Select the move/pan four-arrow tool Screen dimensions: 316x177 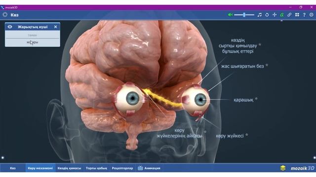coord(275,15)
